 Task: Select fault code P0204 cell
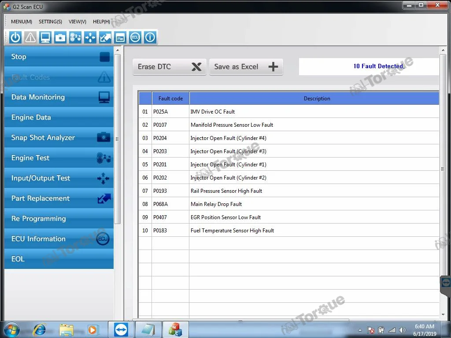coord(170,138)
